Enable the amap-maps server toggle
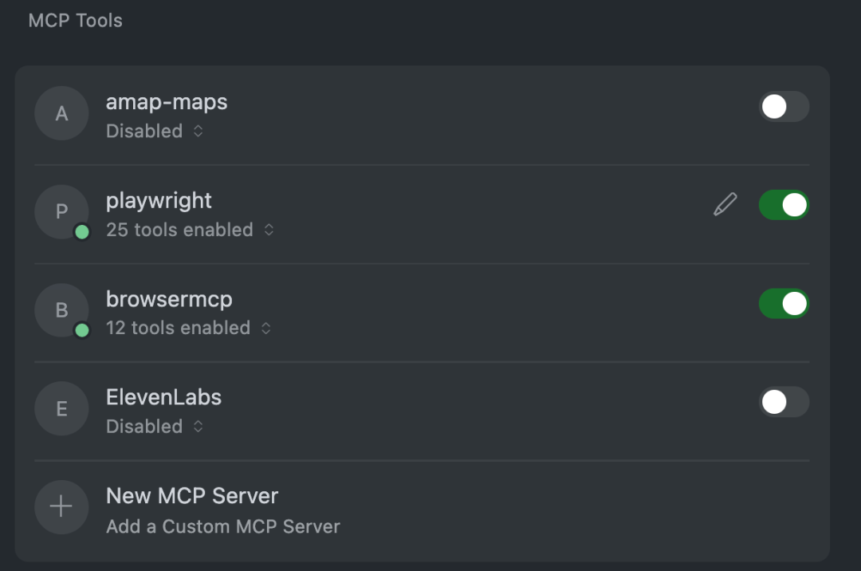The height and width of the screenshot is (571, 861). [784, 107]
